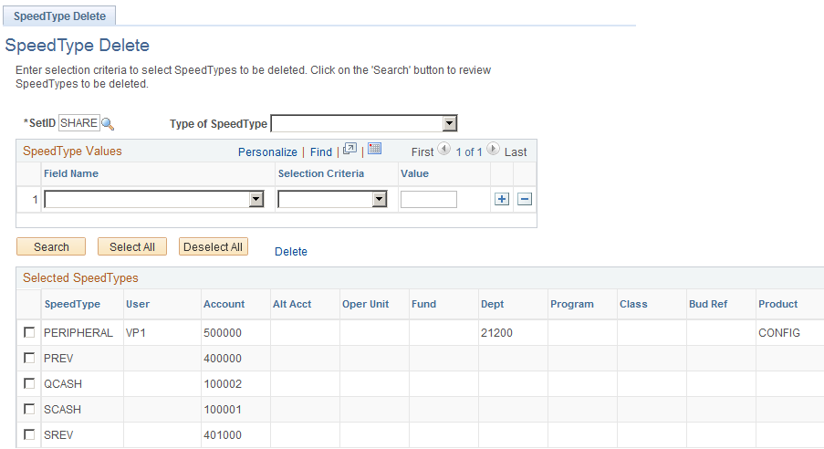
Task: Add a row with the plus icon
Action: coord(502,199)
